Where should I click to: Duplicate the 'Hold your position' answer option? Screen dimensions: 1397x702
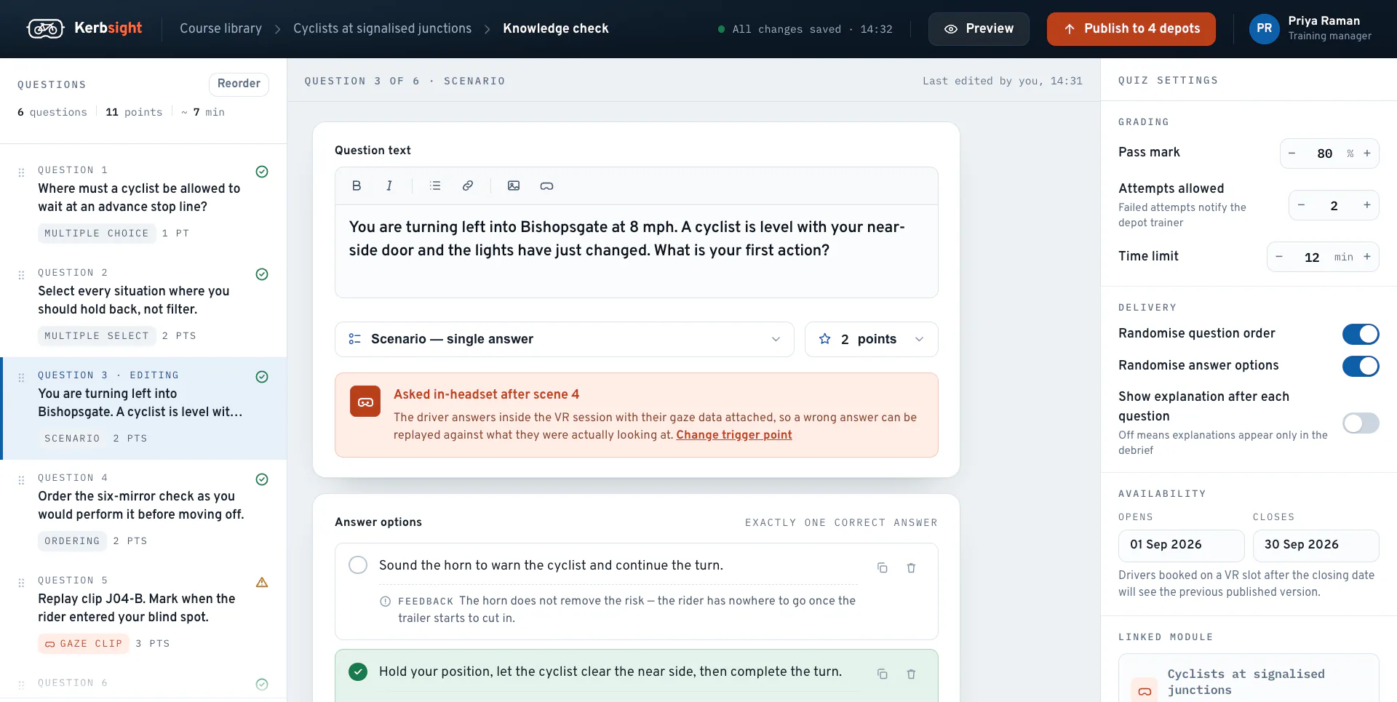[882, 674]
